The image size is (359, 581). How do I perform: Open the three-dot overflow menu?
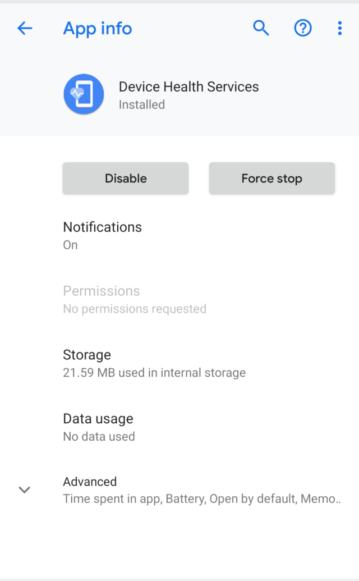point(339,28)
